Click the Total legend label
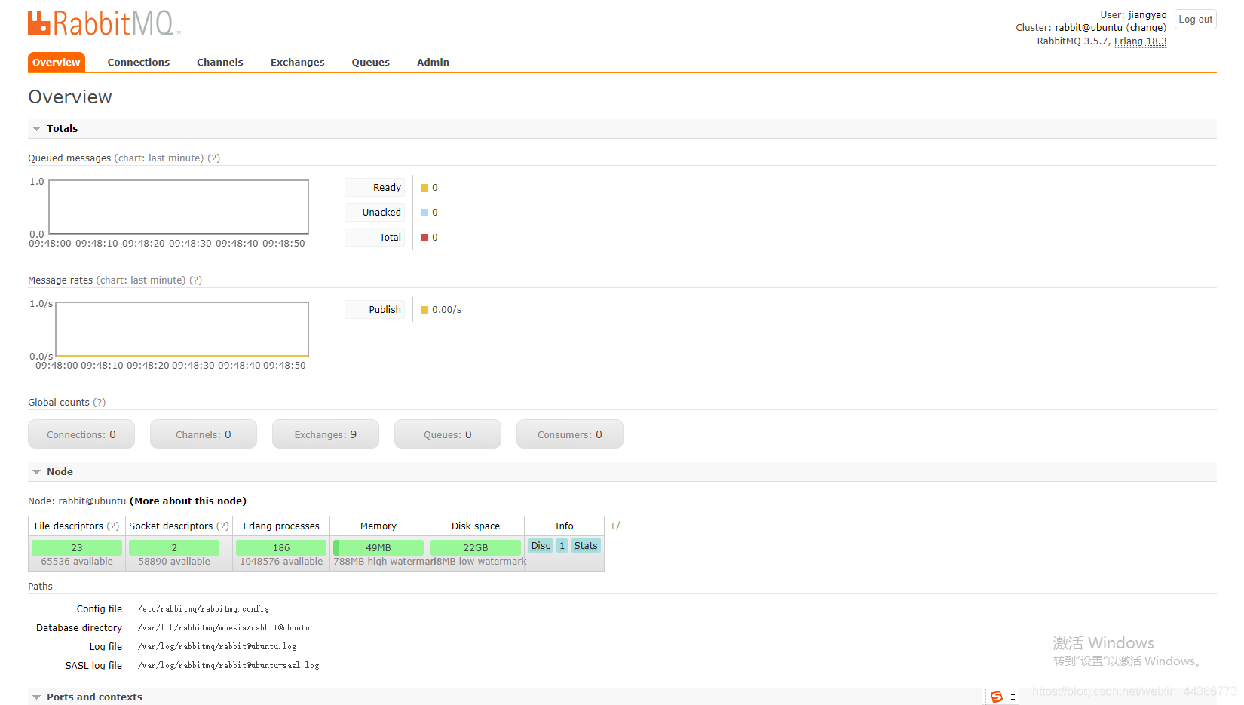Image resolution: width=1244 pixels, height=705 pixels. pyautogui.click(x=375, y=238)
